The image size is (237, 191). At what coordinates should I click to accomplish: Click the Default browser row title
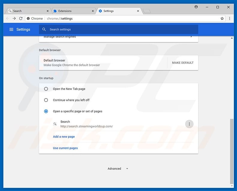pyautogui.click(x=54, y=60)
